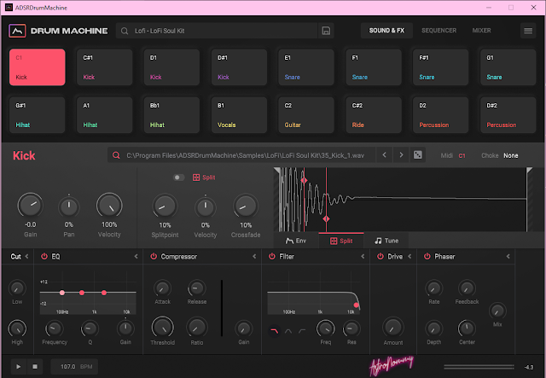The height and width of the screenshot is (378, 546).
Task: Open the Choke None dropdown
Action: tap(511, 155)
